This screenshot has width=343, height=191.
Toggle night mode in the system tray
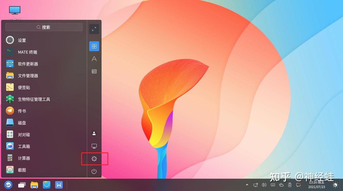(335, 185)
